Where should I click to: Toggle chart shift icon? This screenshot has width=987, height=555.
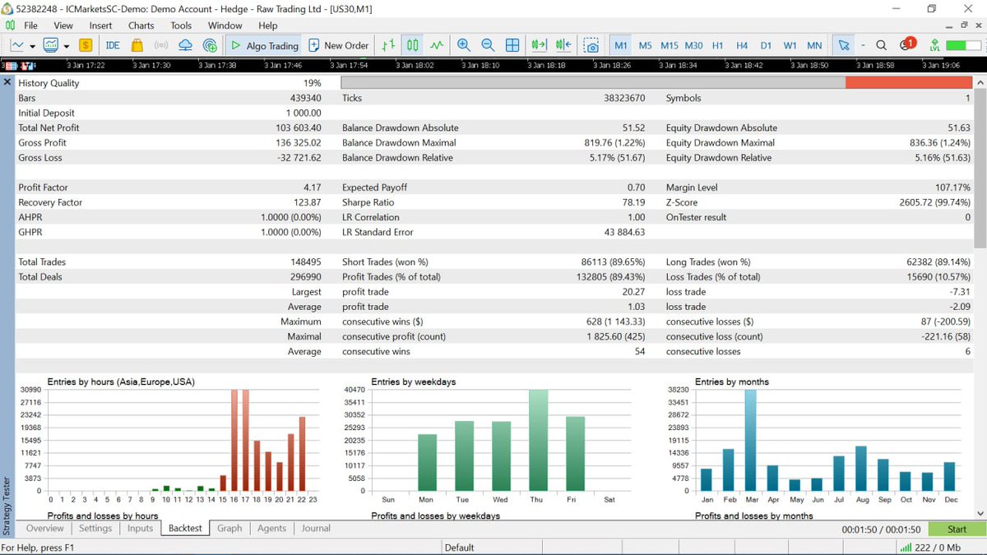(563, 45)
